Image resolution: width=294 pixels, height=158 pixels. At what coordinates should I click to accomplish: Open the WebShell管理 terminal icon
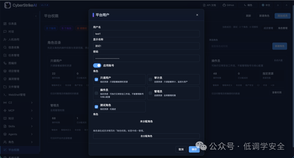tap(5, 95)
